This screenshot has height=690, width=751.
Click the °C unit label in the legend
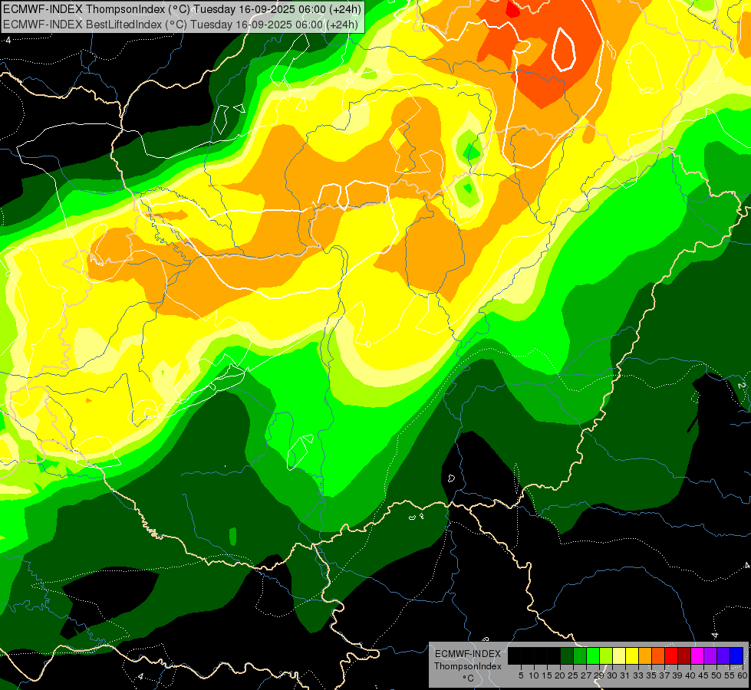coord(469,678)
